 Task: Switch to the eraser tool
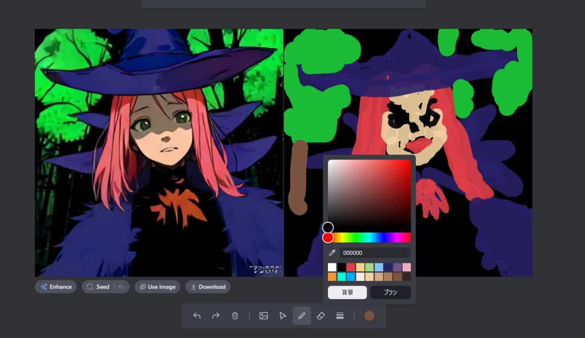coord(320,316)
